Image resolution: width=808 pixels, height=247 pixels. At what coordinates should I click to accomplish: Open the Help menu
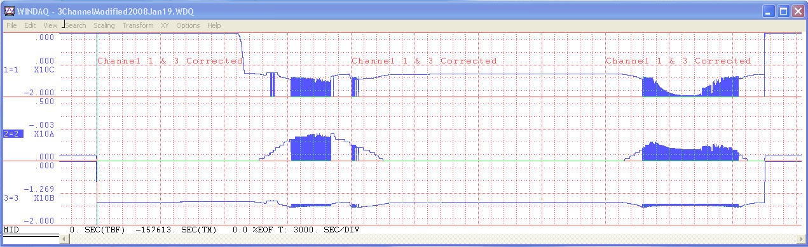[214, 25]
